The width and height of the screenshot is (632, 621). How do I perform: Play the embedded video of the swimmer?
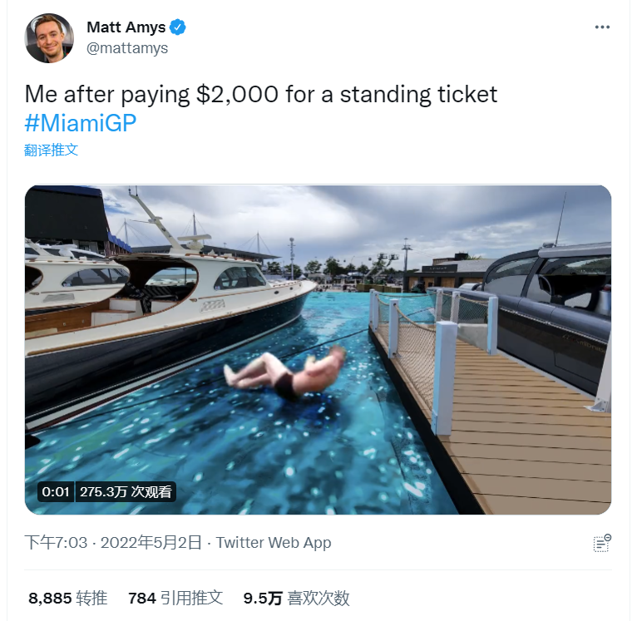click(318, 349)
